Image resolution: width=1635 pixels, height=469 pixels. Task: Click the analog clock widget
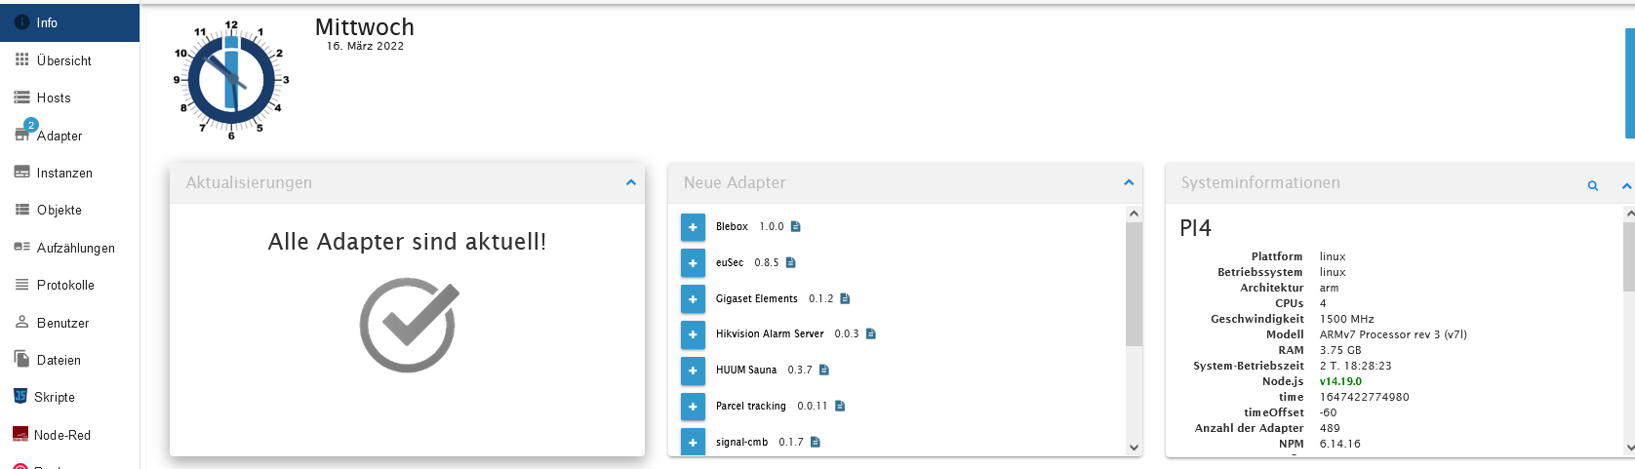pos(231,80)
